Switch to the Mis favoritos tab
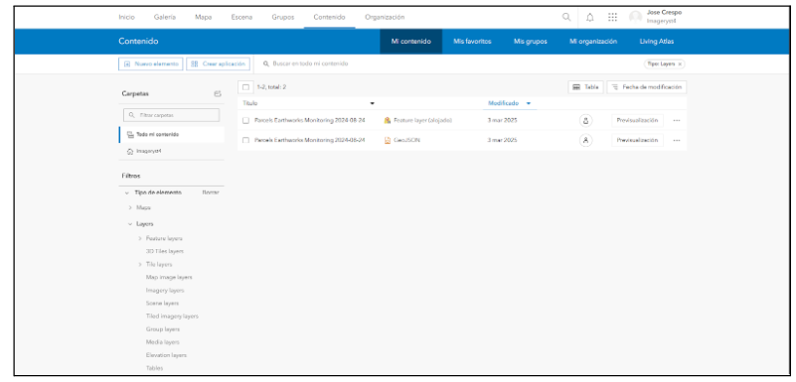This screenshot has height=382, width=796. (472, 42)
